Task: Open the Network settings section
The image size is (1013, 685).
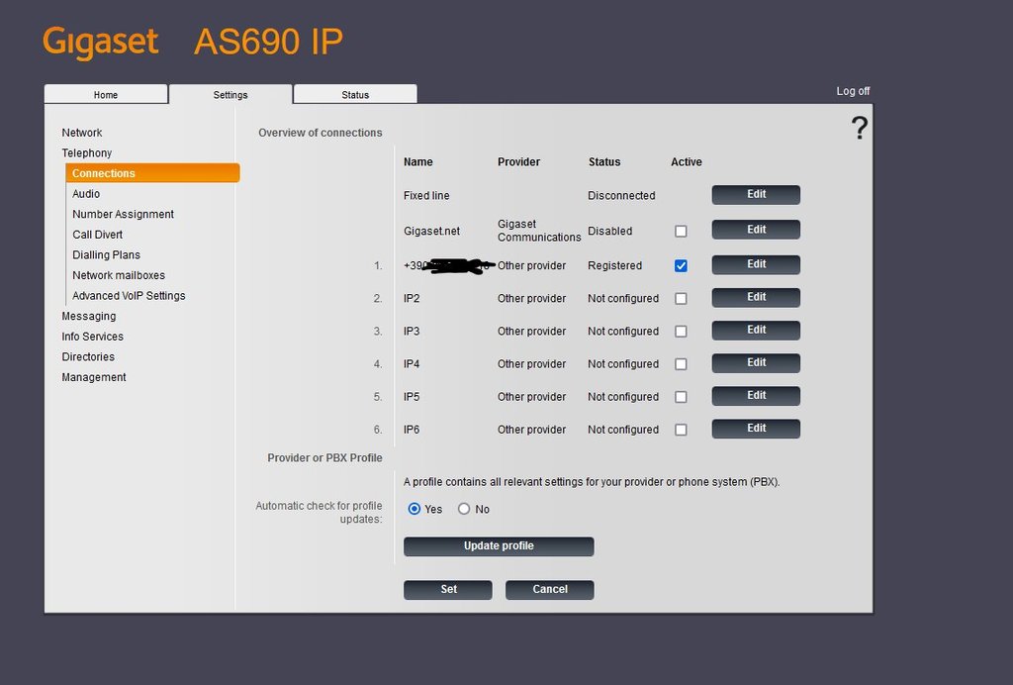Action: (x=82, y=133)
